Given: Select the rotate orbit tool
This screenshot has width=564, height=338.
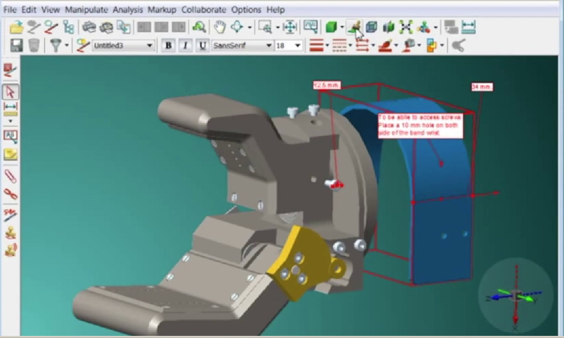Looking at the screenshot, I should [x=237, y=28].
